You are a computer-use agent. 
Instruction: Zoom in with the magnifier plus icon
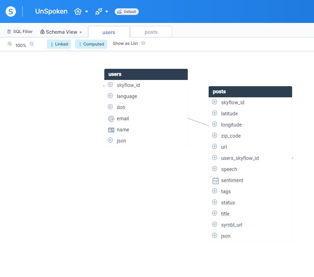tap(10, 44)
